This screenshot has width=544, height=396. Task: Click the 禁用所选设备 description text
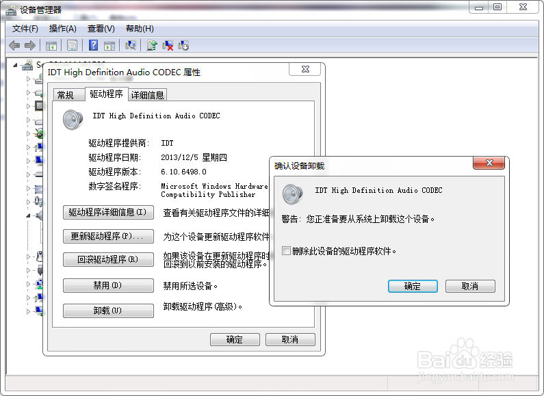pos(190,286)
